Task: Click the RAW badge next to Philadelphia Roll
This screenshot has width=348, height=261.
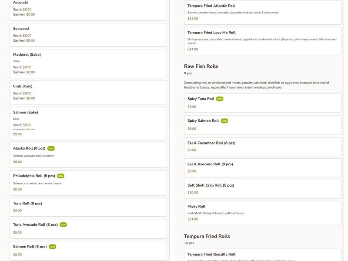Action: 60,176
